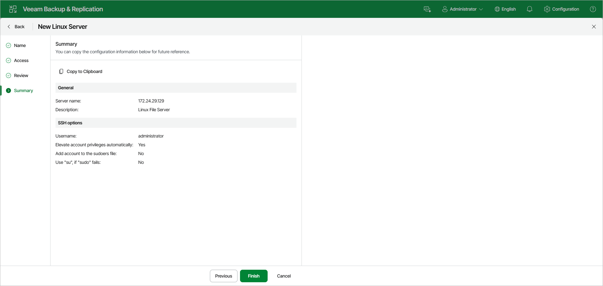Click the clipboard copy icon
603x286 pixels.
pyautogui.click(x=61, y=71)
